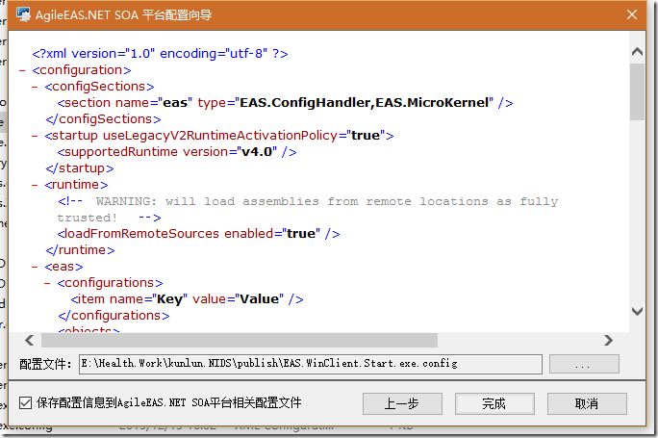The image size is (658, 438).
Task: Click the closing /configSections tag
Action: [103, 119]
